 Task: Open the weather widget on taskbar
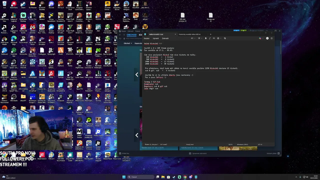click(x=9, y=177)
